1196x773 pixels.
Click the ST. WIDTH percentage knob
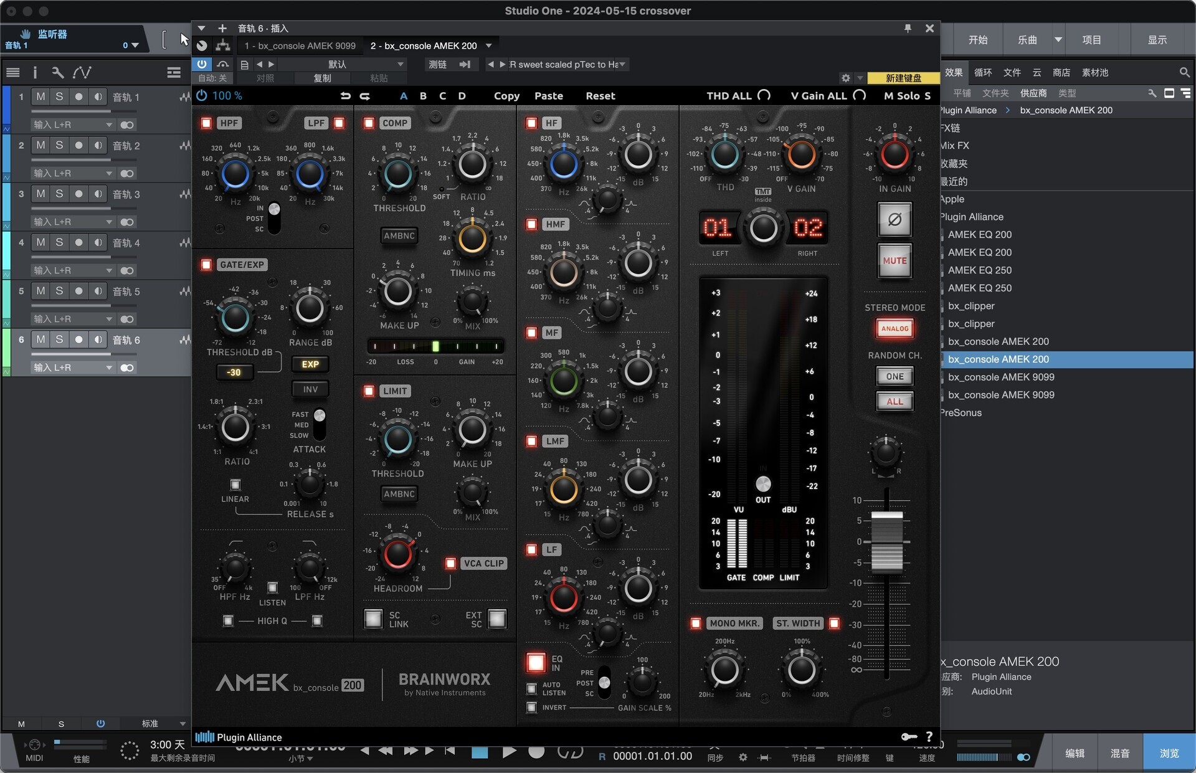801,670
